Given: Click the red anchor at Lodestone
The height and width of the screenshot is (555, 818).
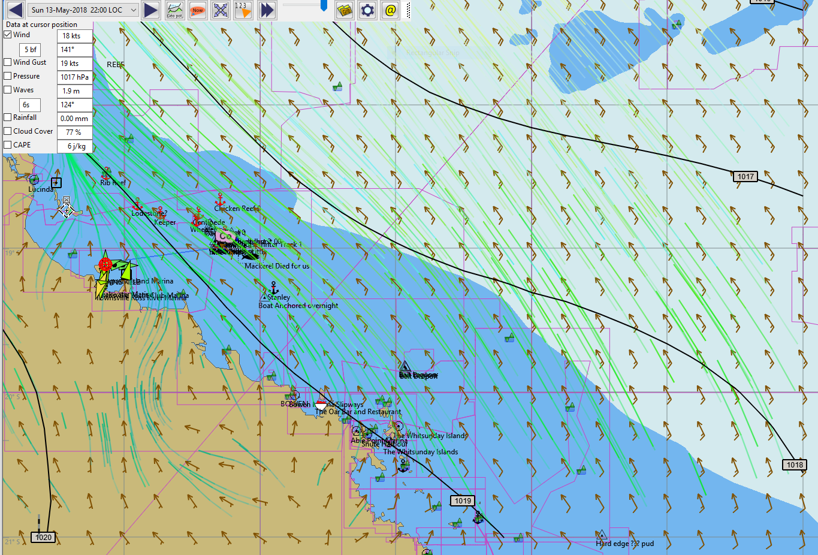Looking at the screenshot, I should coord(138,204).
